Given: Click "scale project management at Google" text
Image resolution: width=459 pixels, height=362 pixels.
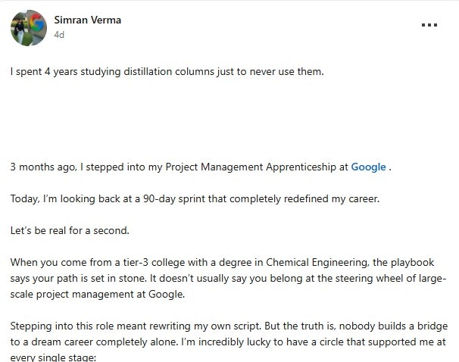Looking at the screenshot, I should 98,294.
